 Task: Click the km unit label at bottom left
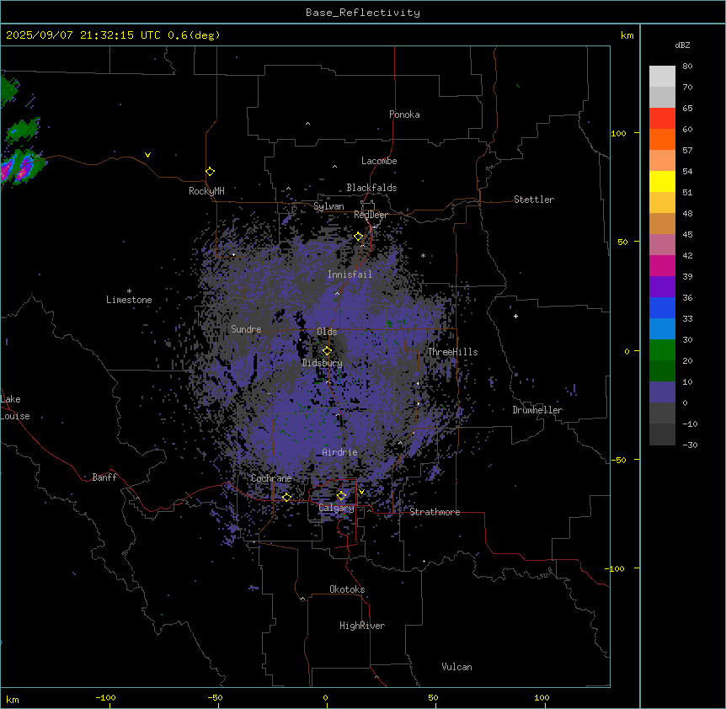[x=13, y=699]
